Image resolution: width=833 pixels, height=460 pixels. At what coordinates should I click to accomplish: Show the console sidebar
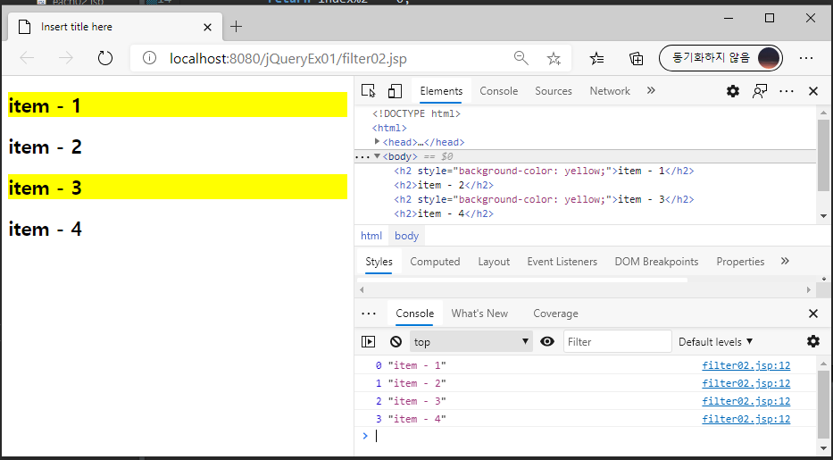(x=368, y=341)
